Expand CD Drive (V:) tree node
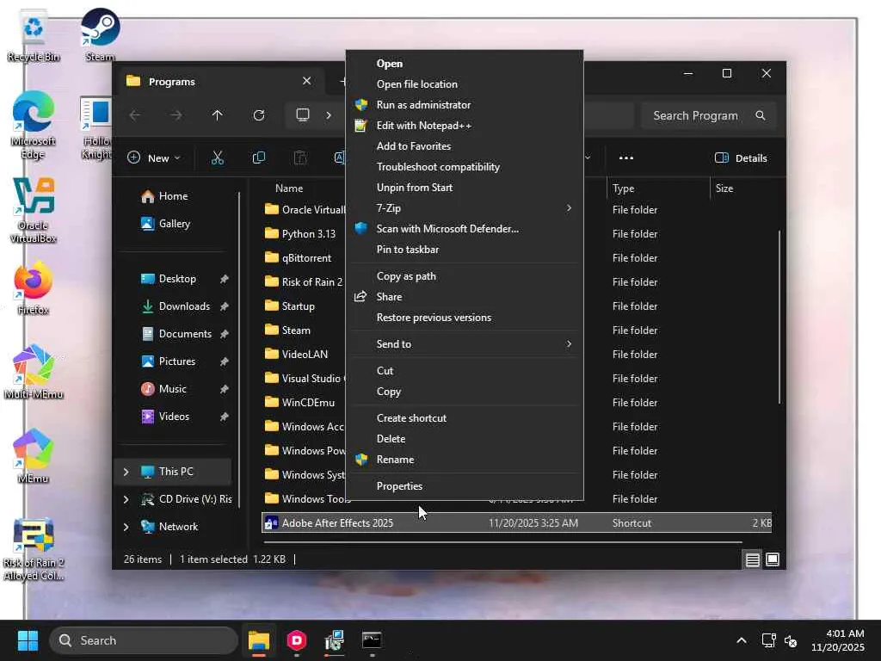The image size is (881, 661). [x=126, y=499]
